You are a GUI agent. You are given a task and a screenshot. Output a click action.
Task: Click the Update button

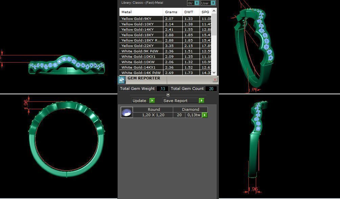[x=141, y=100]
